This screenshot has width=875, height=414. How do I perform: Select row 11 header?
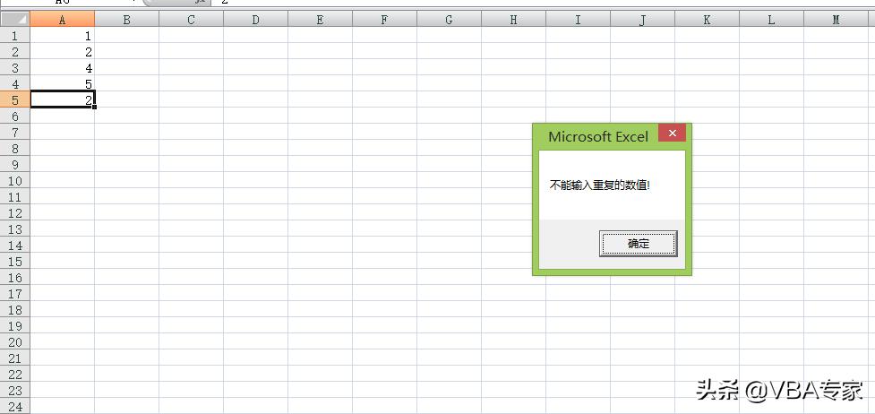15,197
